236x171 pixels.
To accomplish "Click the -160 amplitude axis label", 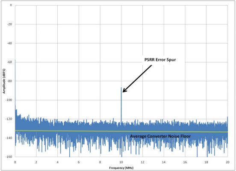I will pos(9,157).
